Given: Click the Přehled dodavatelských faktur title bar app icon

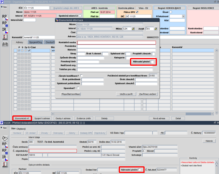Looking at the screenshot, I should [x=2, y=123].
